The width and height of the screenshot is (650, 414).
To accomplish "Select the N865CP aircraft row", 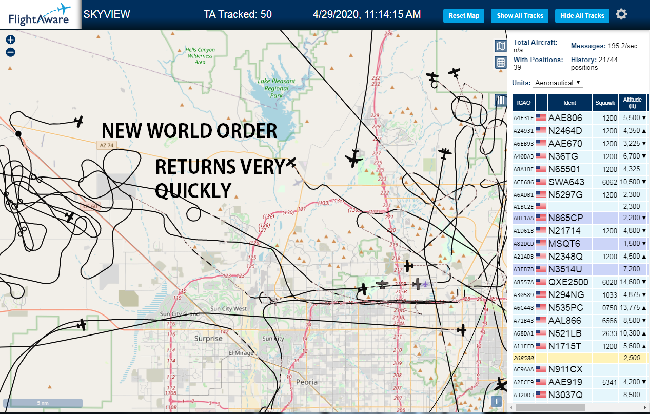I will click(x=581, y=218).
